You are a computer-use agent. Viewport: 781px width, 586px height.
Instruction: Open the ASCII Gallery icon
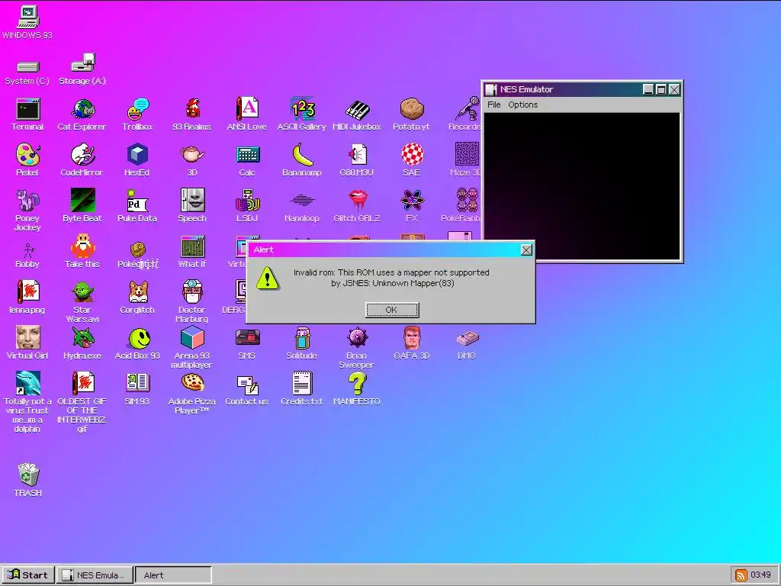pyautogui.click(x=302, y=109)
